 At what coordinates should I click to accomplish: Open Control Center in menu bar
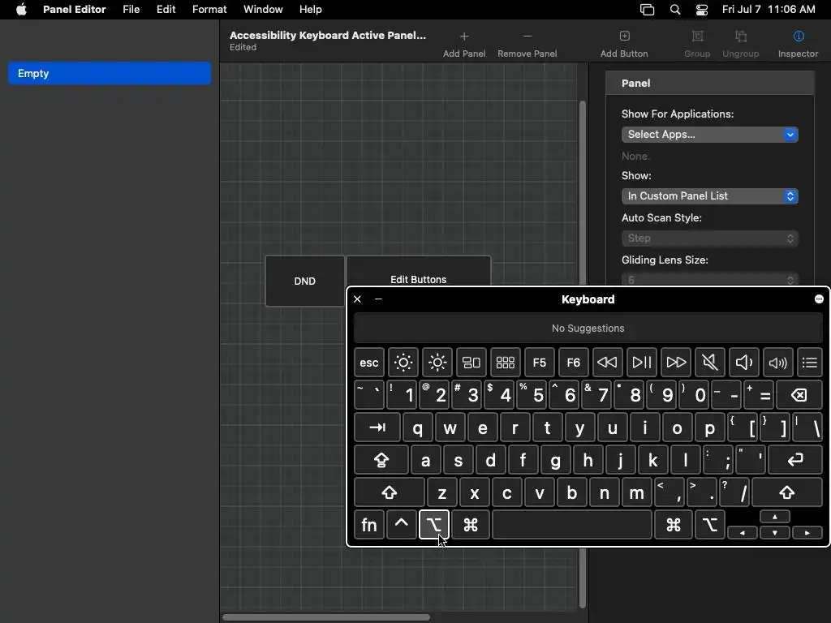tap(702, 10)
